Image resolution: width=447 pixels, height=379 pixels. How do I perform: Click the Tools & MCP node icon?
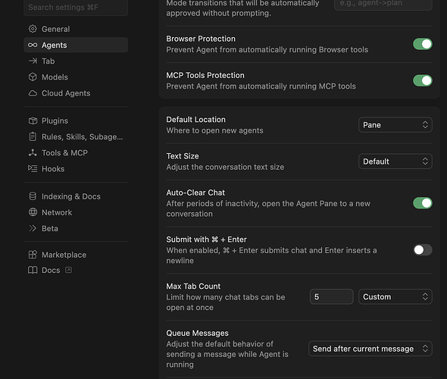click(33, 153)
